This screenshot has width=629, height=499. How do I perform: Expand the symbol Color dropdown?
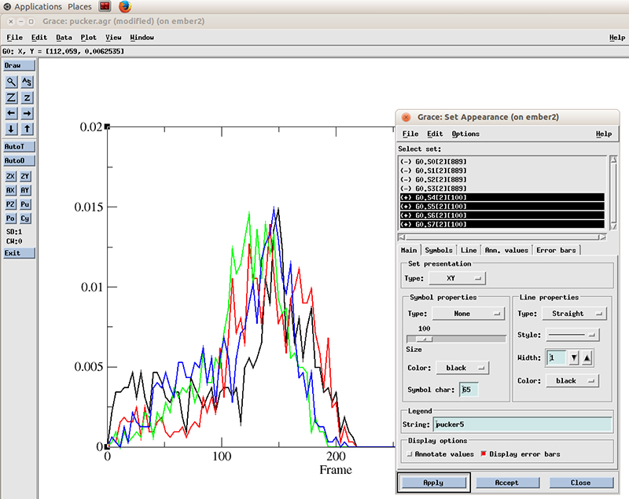pos(461,368)
